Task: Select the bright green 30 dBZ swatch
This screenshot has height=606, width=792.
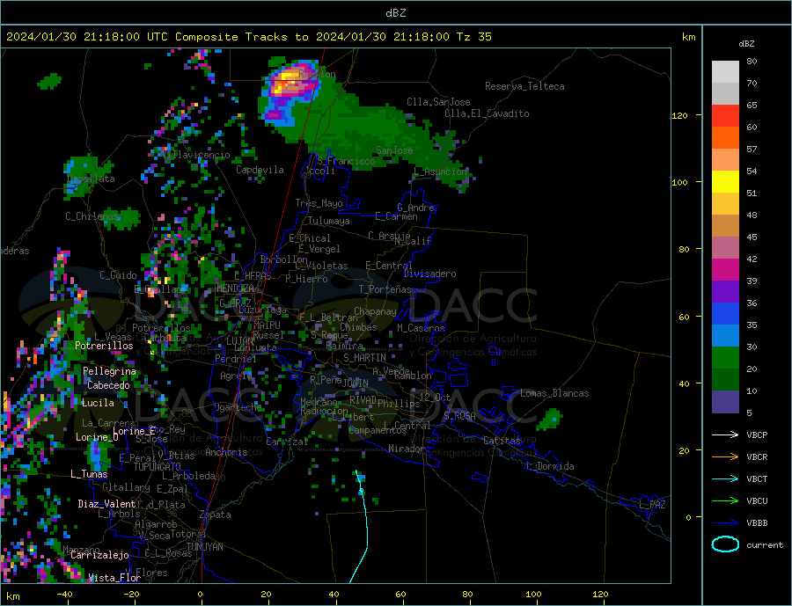Action: (725, 358)
